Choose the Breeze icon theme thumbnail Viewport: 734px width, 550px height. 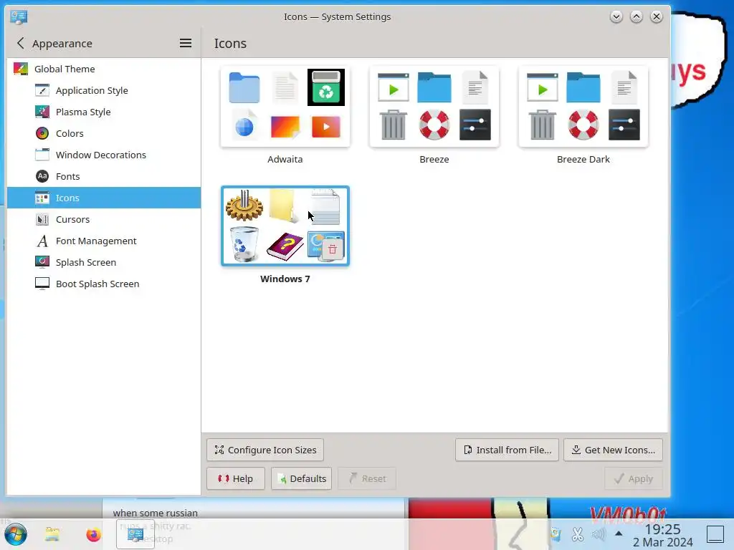(434, 107)
